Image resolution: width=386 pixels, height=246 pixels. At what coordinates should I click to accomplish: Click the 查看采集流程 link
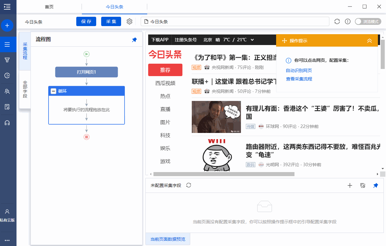coord(299,79)
